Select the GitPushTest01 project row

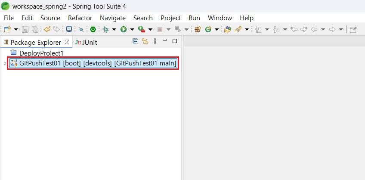[93, 63]
